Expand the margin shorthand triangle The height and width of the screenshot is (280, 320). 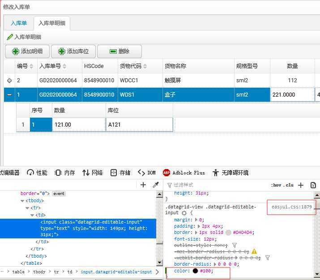(196, 220)
